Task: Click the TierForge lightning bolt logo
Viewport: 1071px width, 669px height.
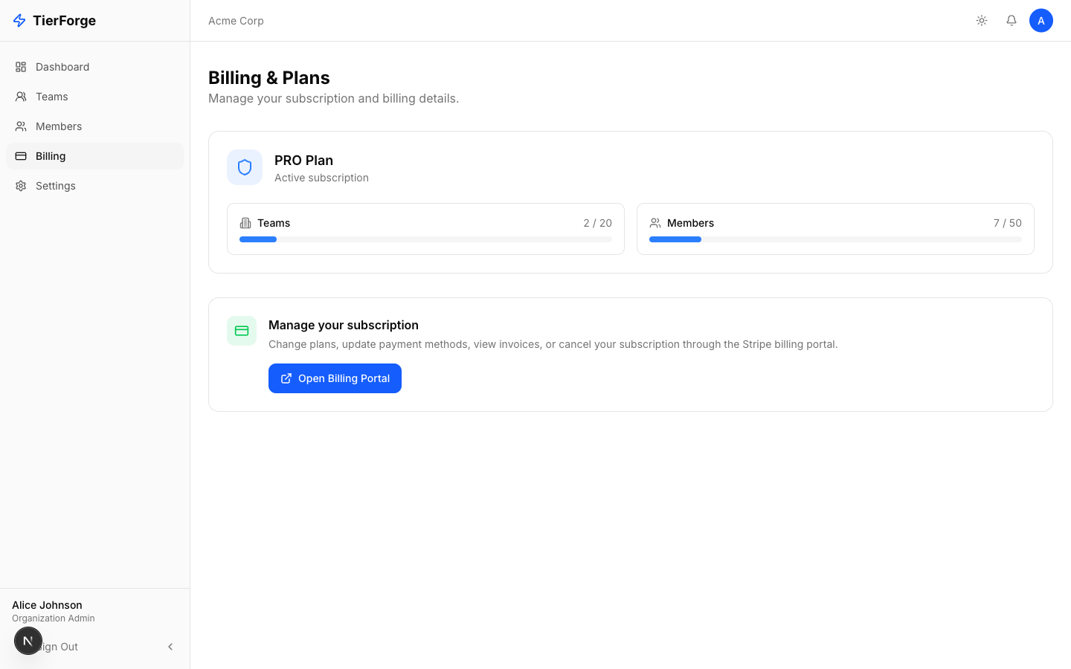Action: click(19, 21)
